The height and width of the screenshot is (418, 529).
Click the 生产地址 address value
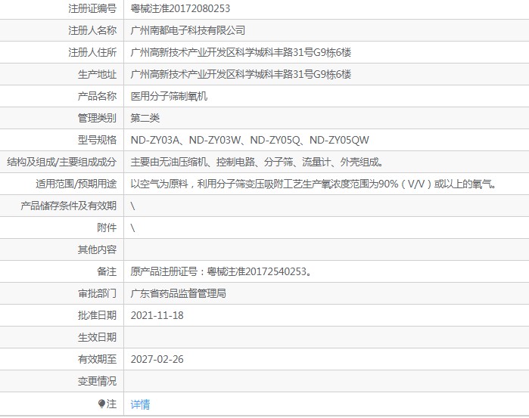click(241, 74)
